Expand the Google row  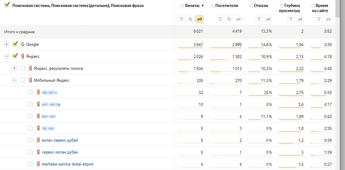click(7, 44)
